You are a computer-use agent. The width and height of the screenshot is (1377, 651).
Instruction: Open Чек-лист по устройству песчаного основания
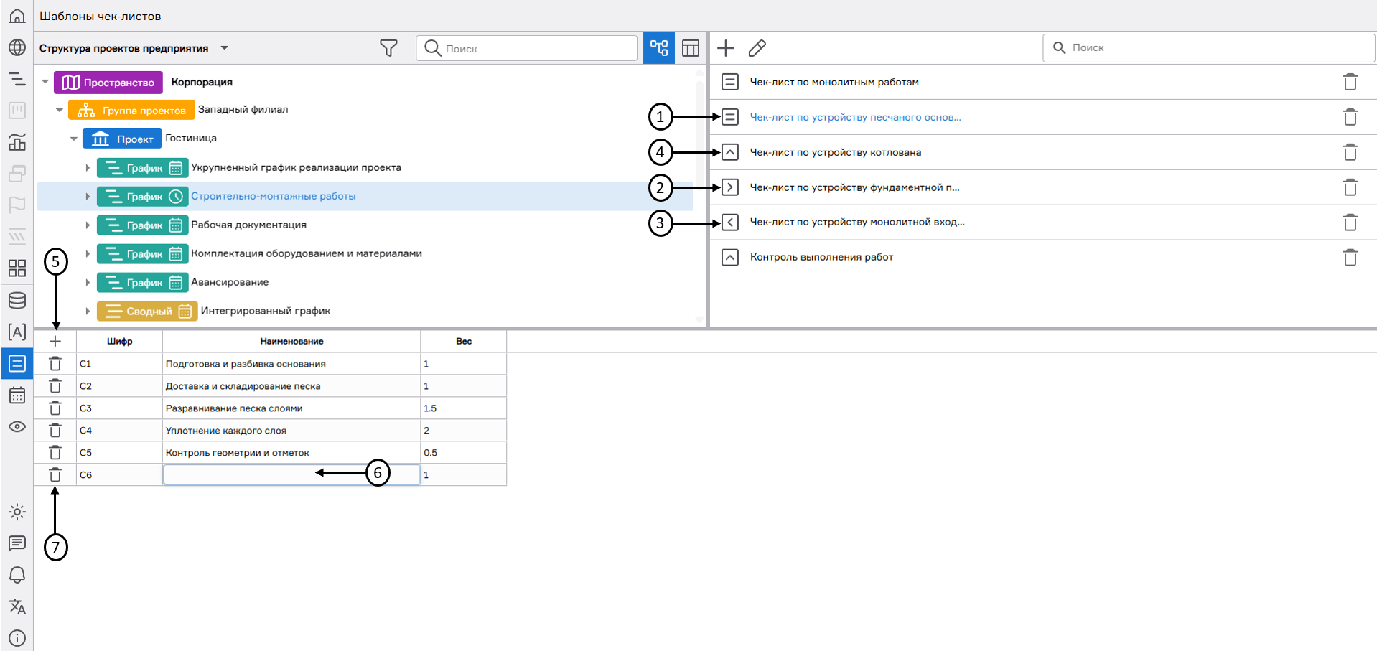click(854, 117)
